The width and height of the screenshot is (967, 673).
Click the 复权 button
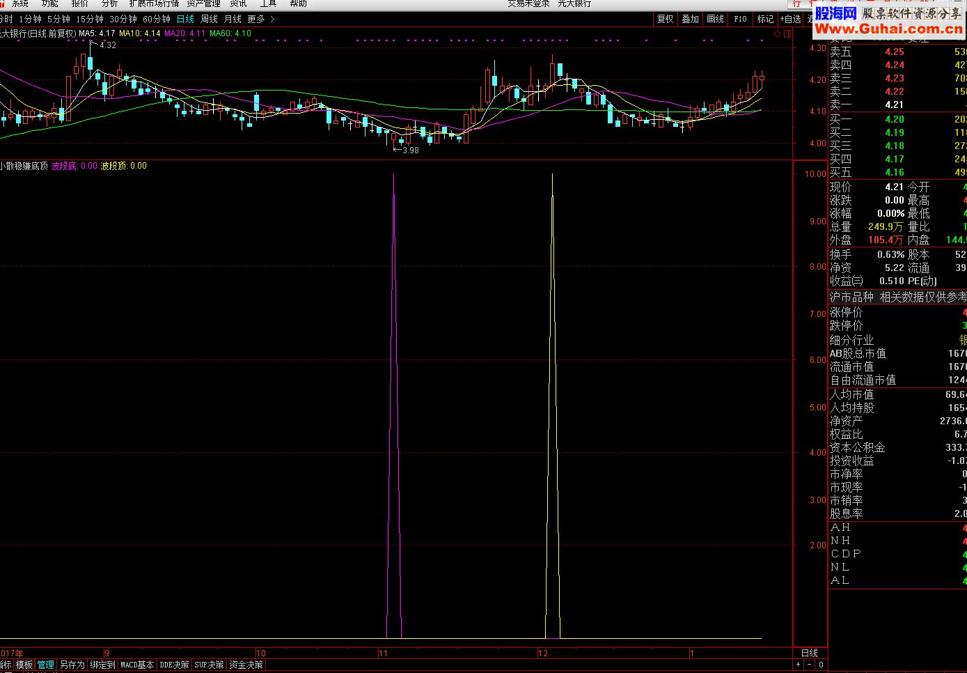click(x=666, y=20)
